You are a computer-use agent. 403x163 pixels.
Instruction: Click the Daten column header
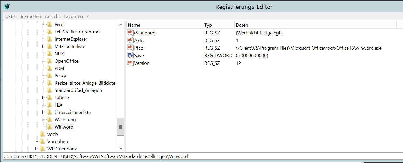pyautogui.click(x=314, y=25)
